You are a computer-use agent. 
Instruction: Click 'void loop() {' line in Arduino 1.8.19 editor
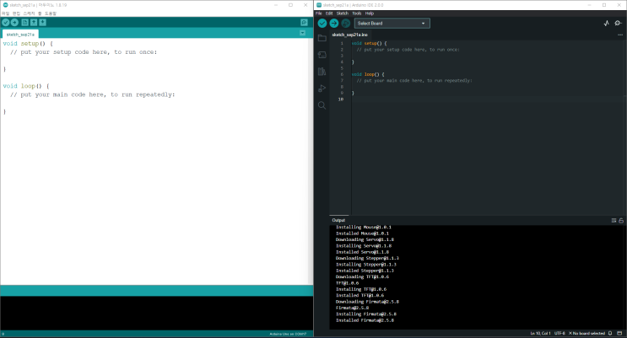(x=26, y=86)
